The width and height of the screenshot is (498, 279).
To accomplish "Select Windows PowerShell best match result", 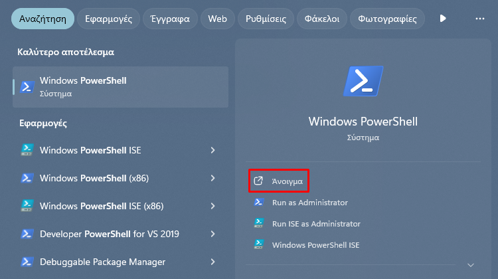I will tap(120, 87).
